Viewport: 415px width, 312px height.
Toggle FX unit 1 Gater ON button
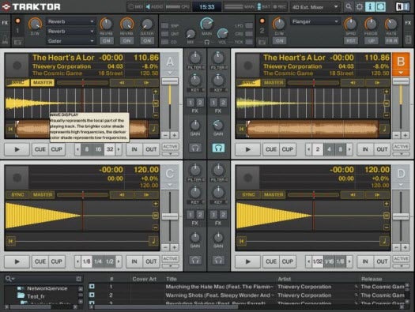pos(147,41)
